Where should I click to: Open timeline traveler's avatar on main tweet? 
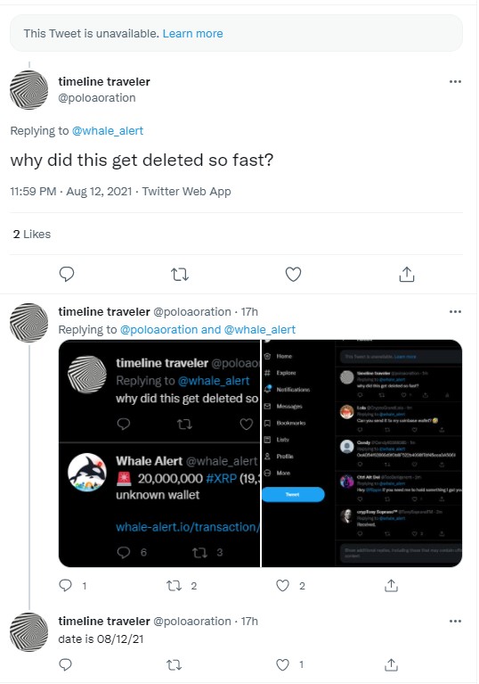coord(28,90)
